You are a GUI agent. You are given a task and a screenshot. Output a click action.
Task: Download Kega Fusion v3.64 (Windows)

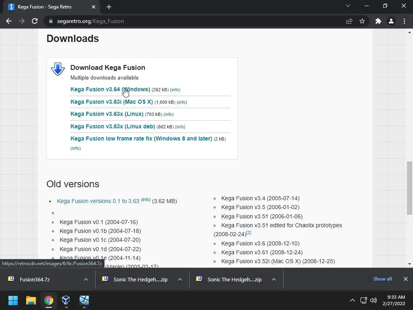110,89
